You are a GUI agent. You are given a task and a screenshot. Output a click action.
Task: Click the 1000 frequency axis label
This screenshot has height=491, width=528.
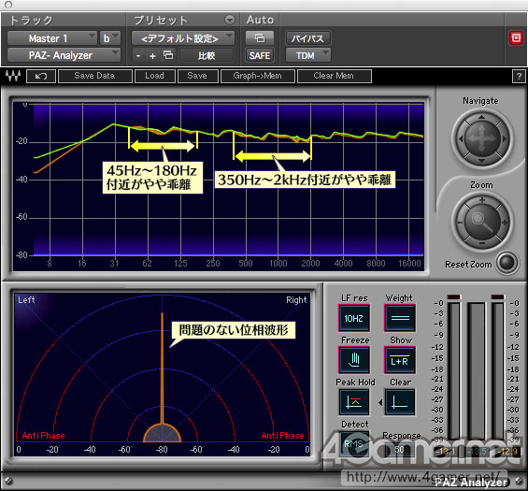click(x=278, y=263)
